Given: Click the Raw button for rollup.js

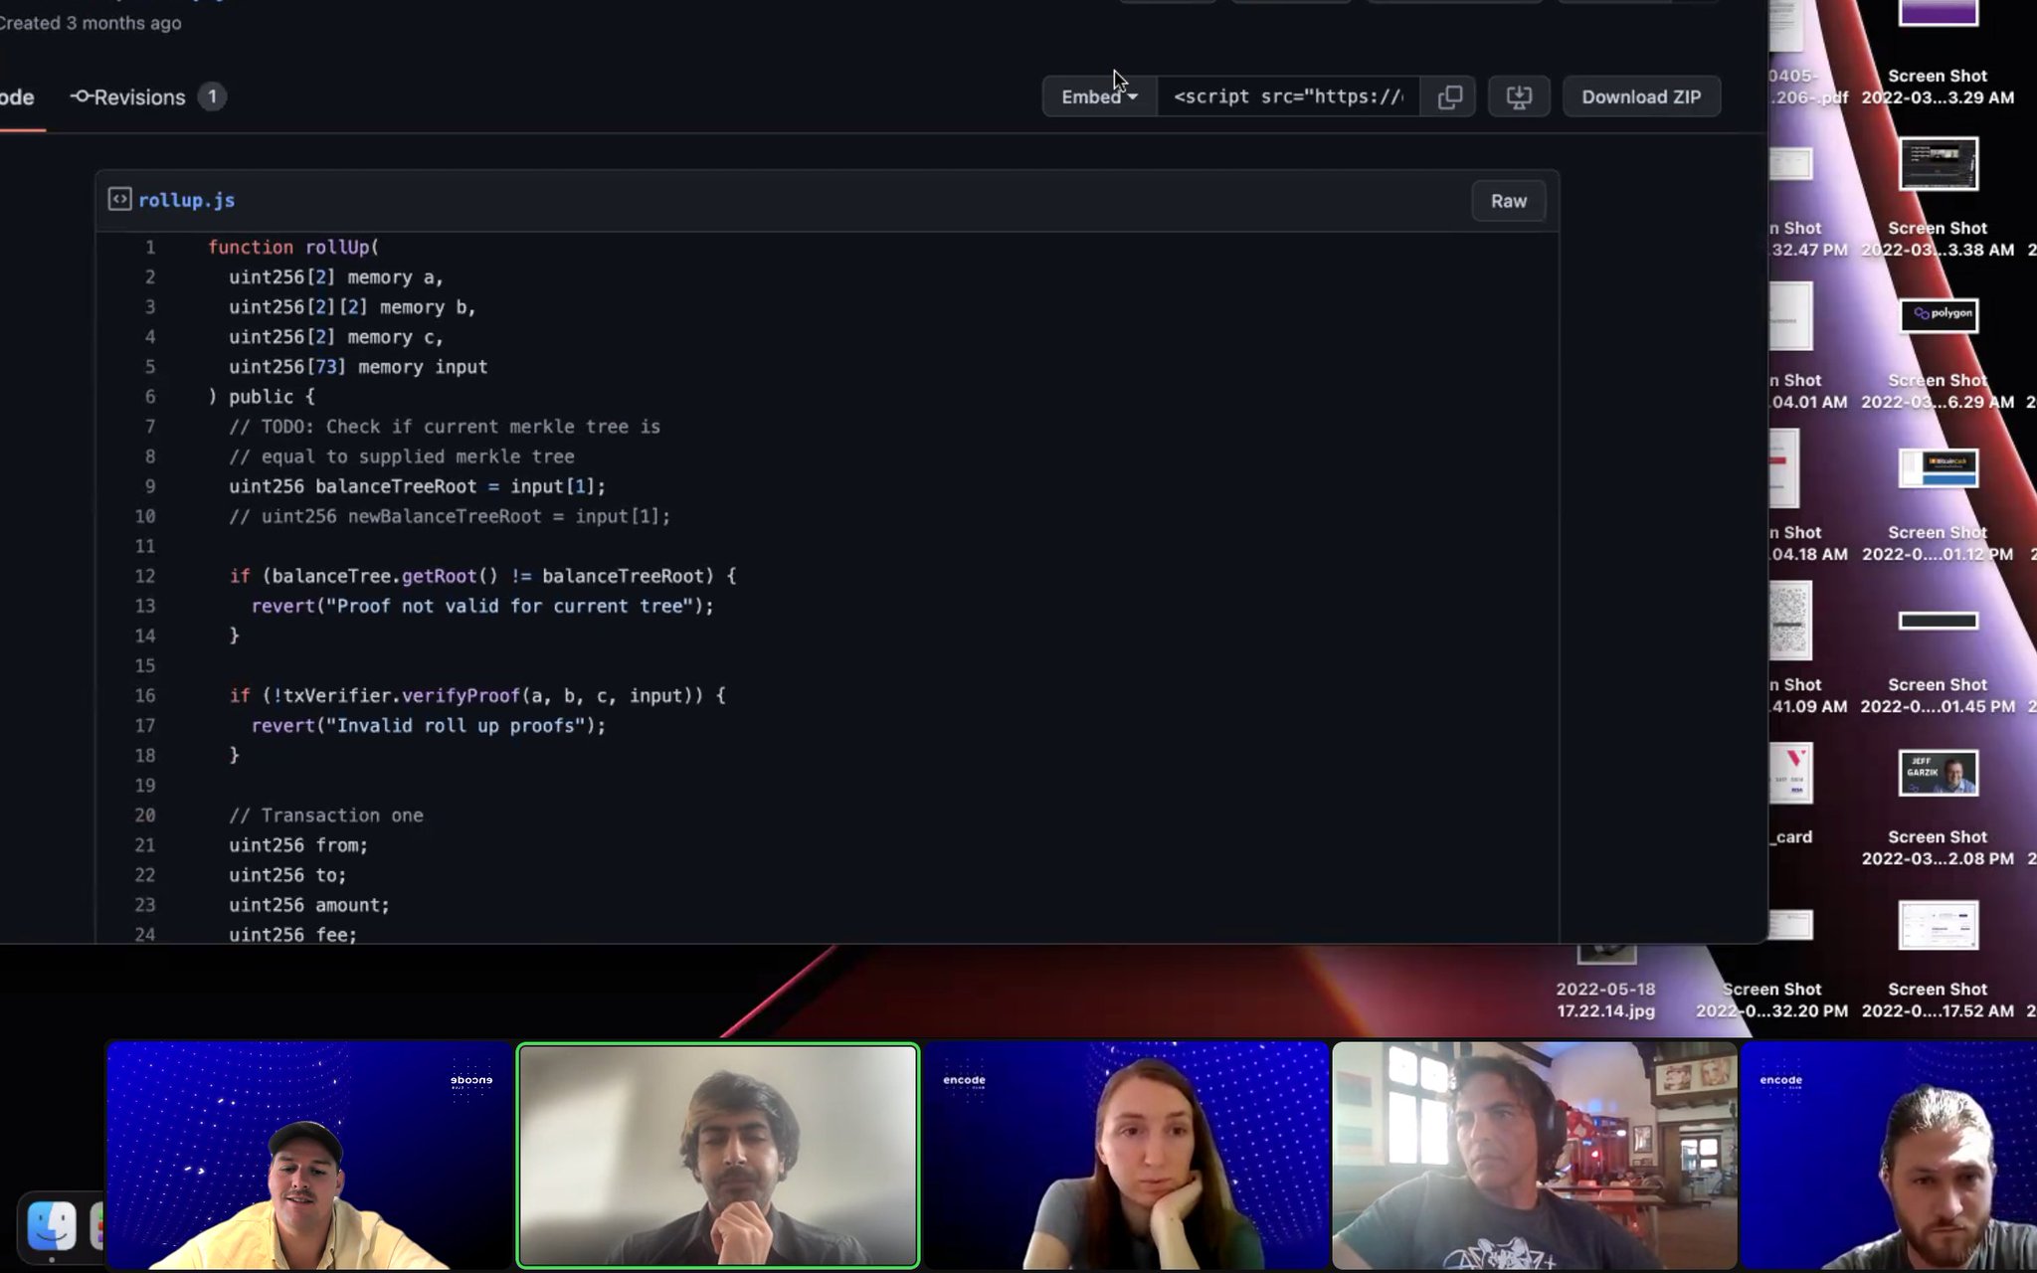Looking at the screenshot, I should tap(1508, 200).
